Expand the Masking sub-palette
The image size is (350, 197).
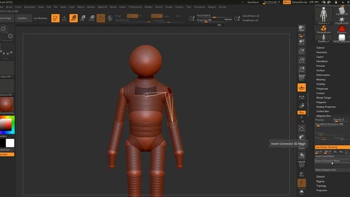(x=321, y=79)
